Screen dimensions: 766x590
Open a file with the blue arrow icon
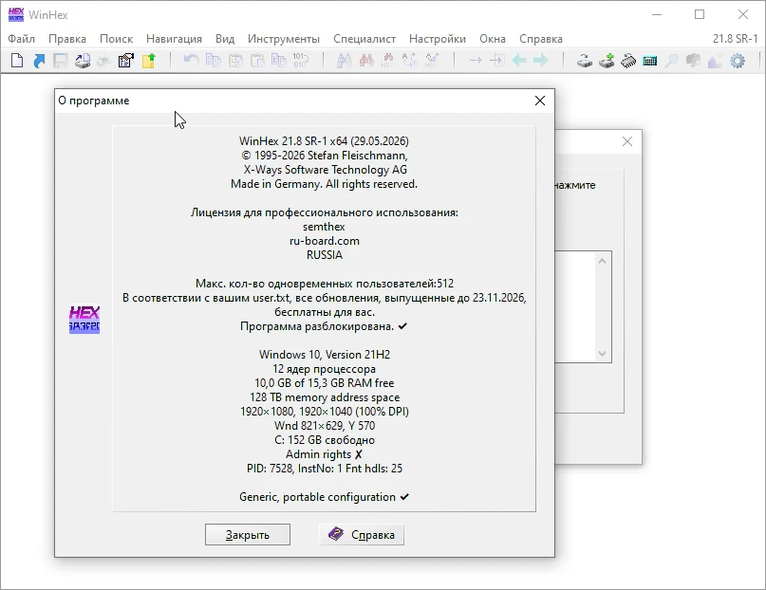(39, 61)
